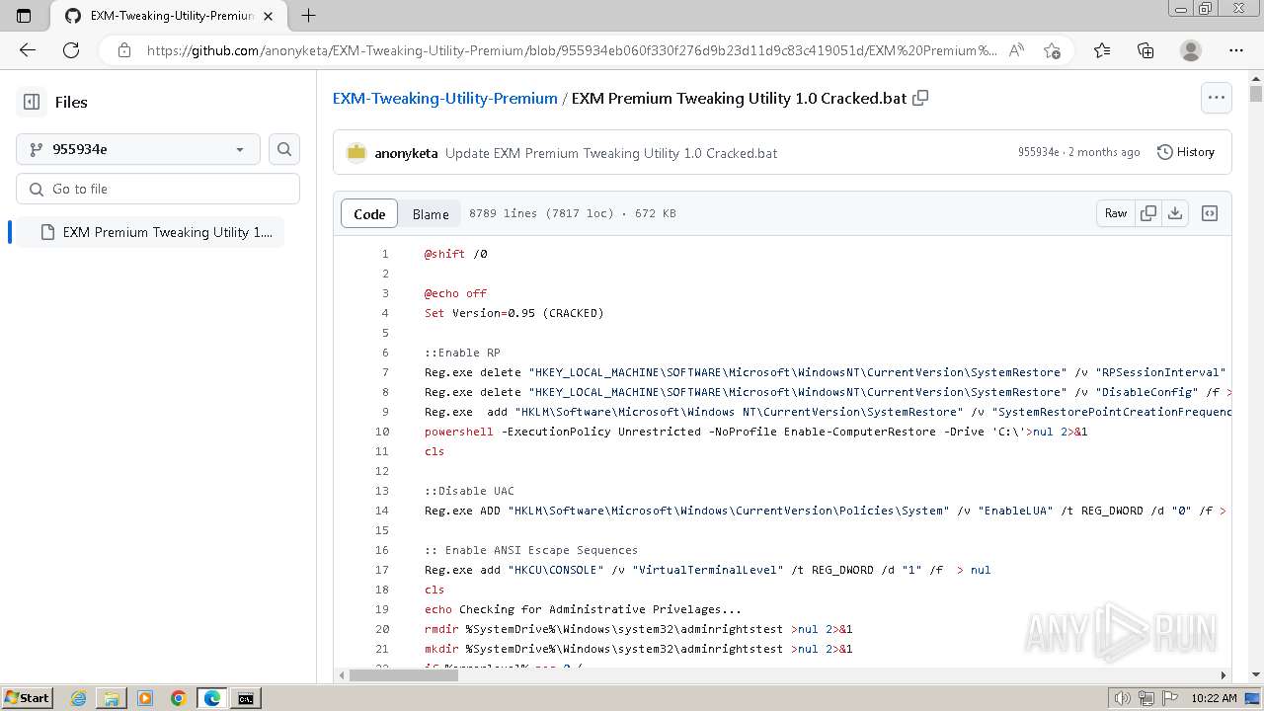Add page to favorites star
The height and width of the screenshot is (711, 1264).
coord(1052,50)
